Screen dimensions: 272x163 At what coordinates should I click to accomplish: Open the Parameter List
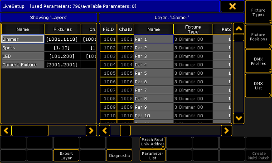152,156
